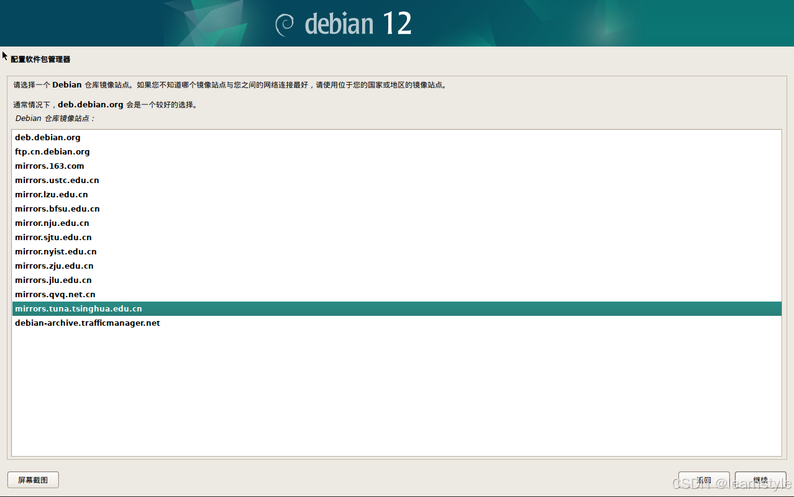The height and width of the screenshot is (497, 794).
Task: Select the mirrors.qvq.net.cn mirror
Action: click(x=397, y=294)
